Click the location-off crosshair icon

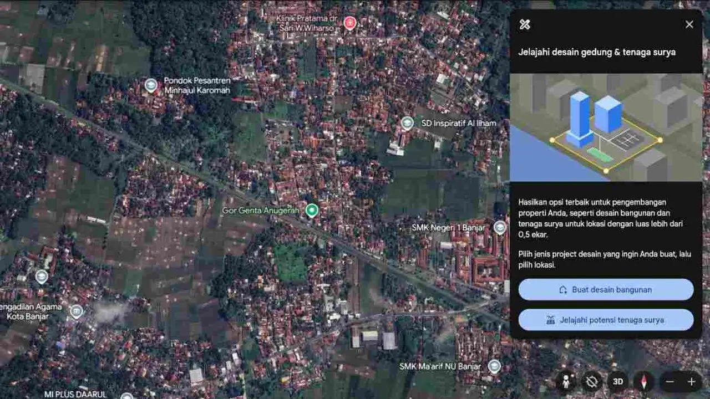[592, 381]
